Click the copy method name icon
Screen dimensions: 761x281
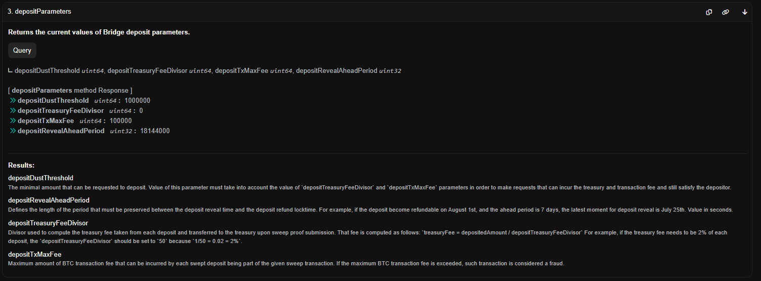[x=709, y=12]
